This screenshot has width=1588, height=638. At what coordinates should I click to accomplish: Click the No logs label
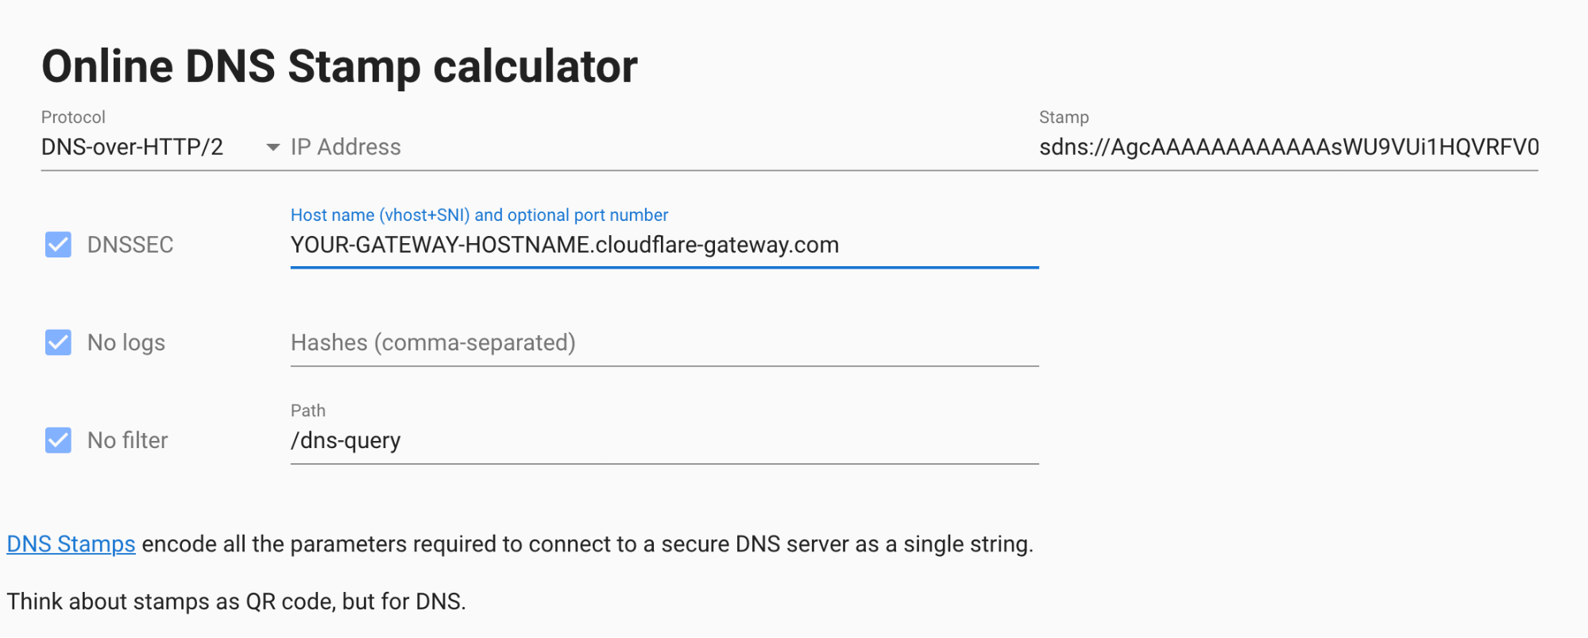click(x=126, y=342)
